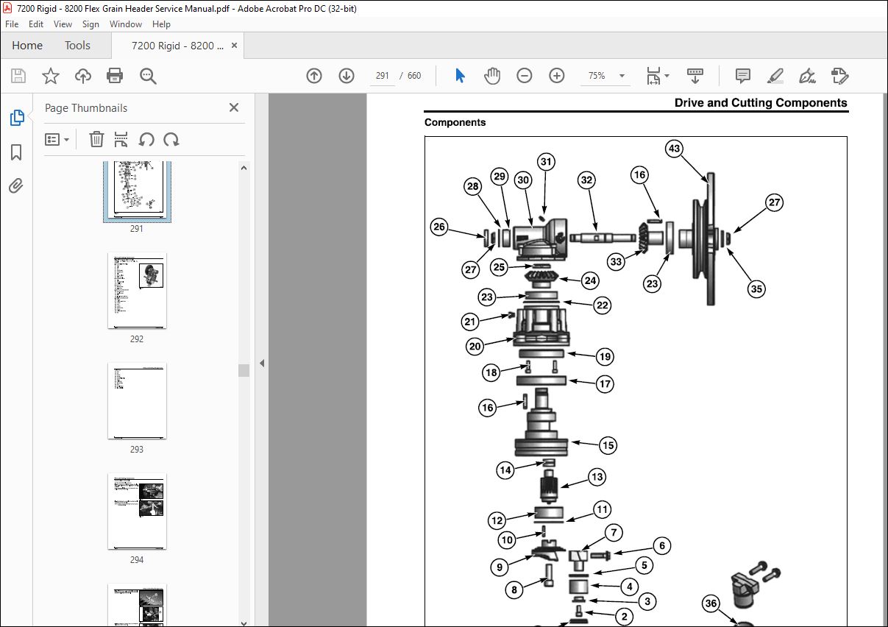Click the fit page scrolling icon
This screenshot has width=888, height=627.
(x=653, y=76)
